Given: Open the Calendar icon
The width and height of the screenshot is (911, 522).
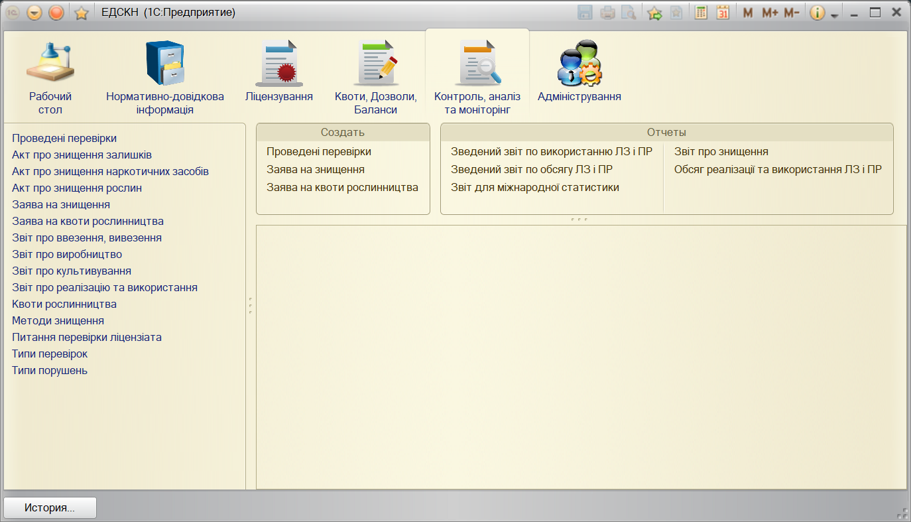Looking at the screenshot, I should point(723,13).
